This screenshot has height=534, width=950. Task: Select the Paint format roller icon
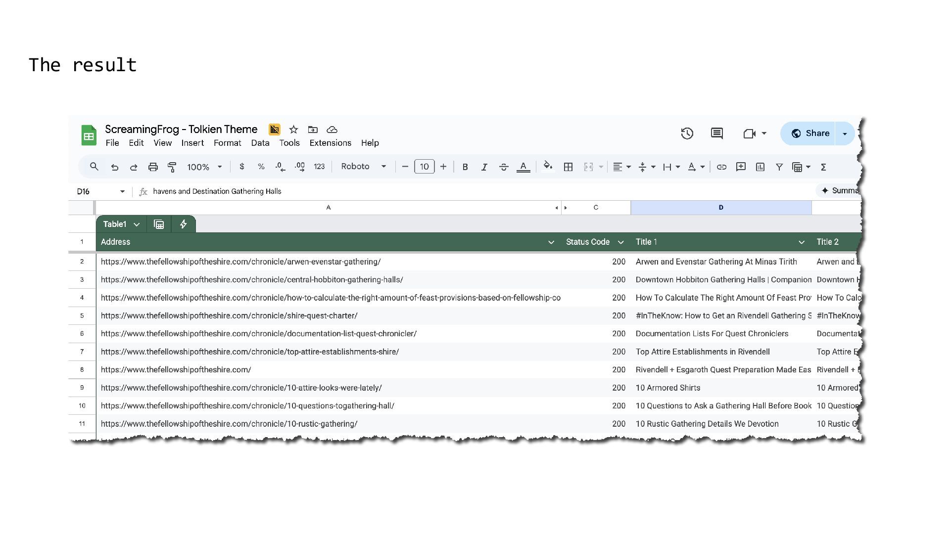point(172,167)
